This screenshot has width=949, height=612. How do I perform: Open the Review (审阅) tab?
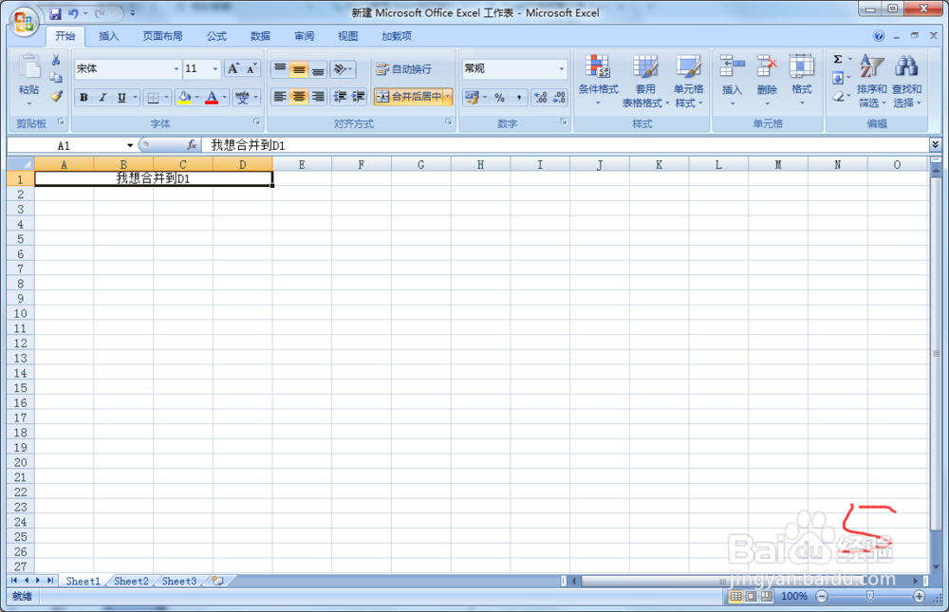(x=305, y=36)
